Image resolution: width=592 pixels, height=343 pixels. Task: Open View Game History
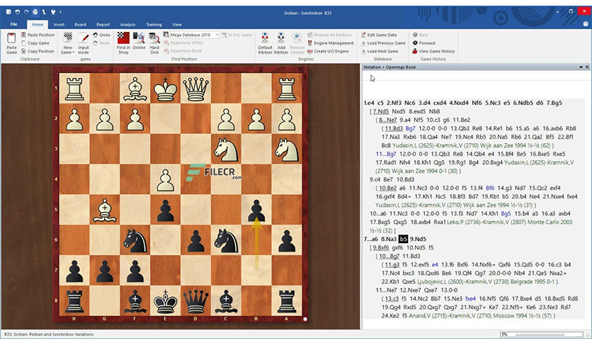[x=433, y=51]
